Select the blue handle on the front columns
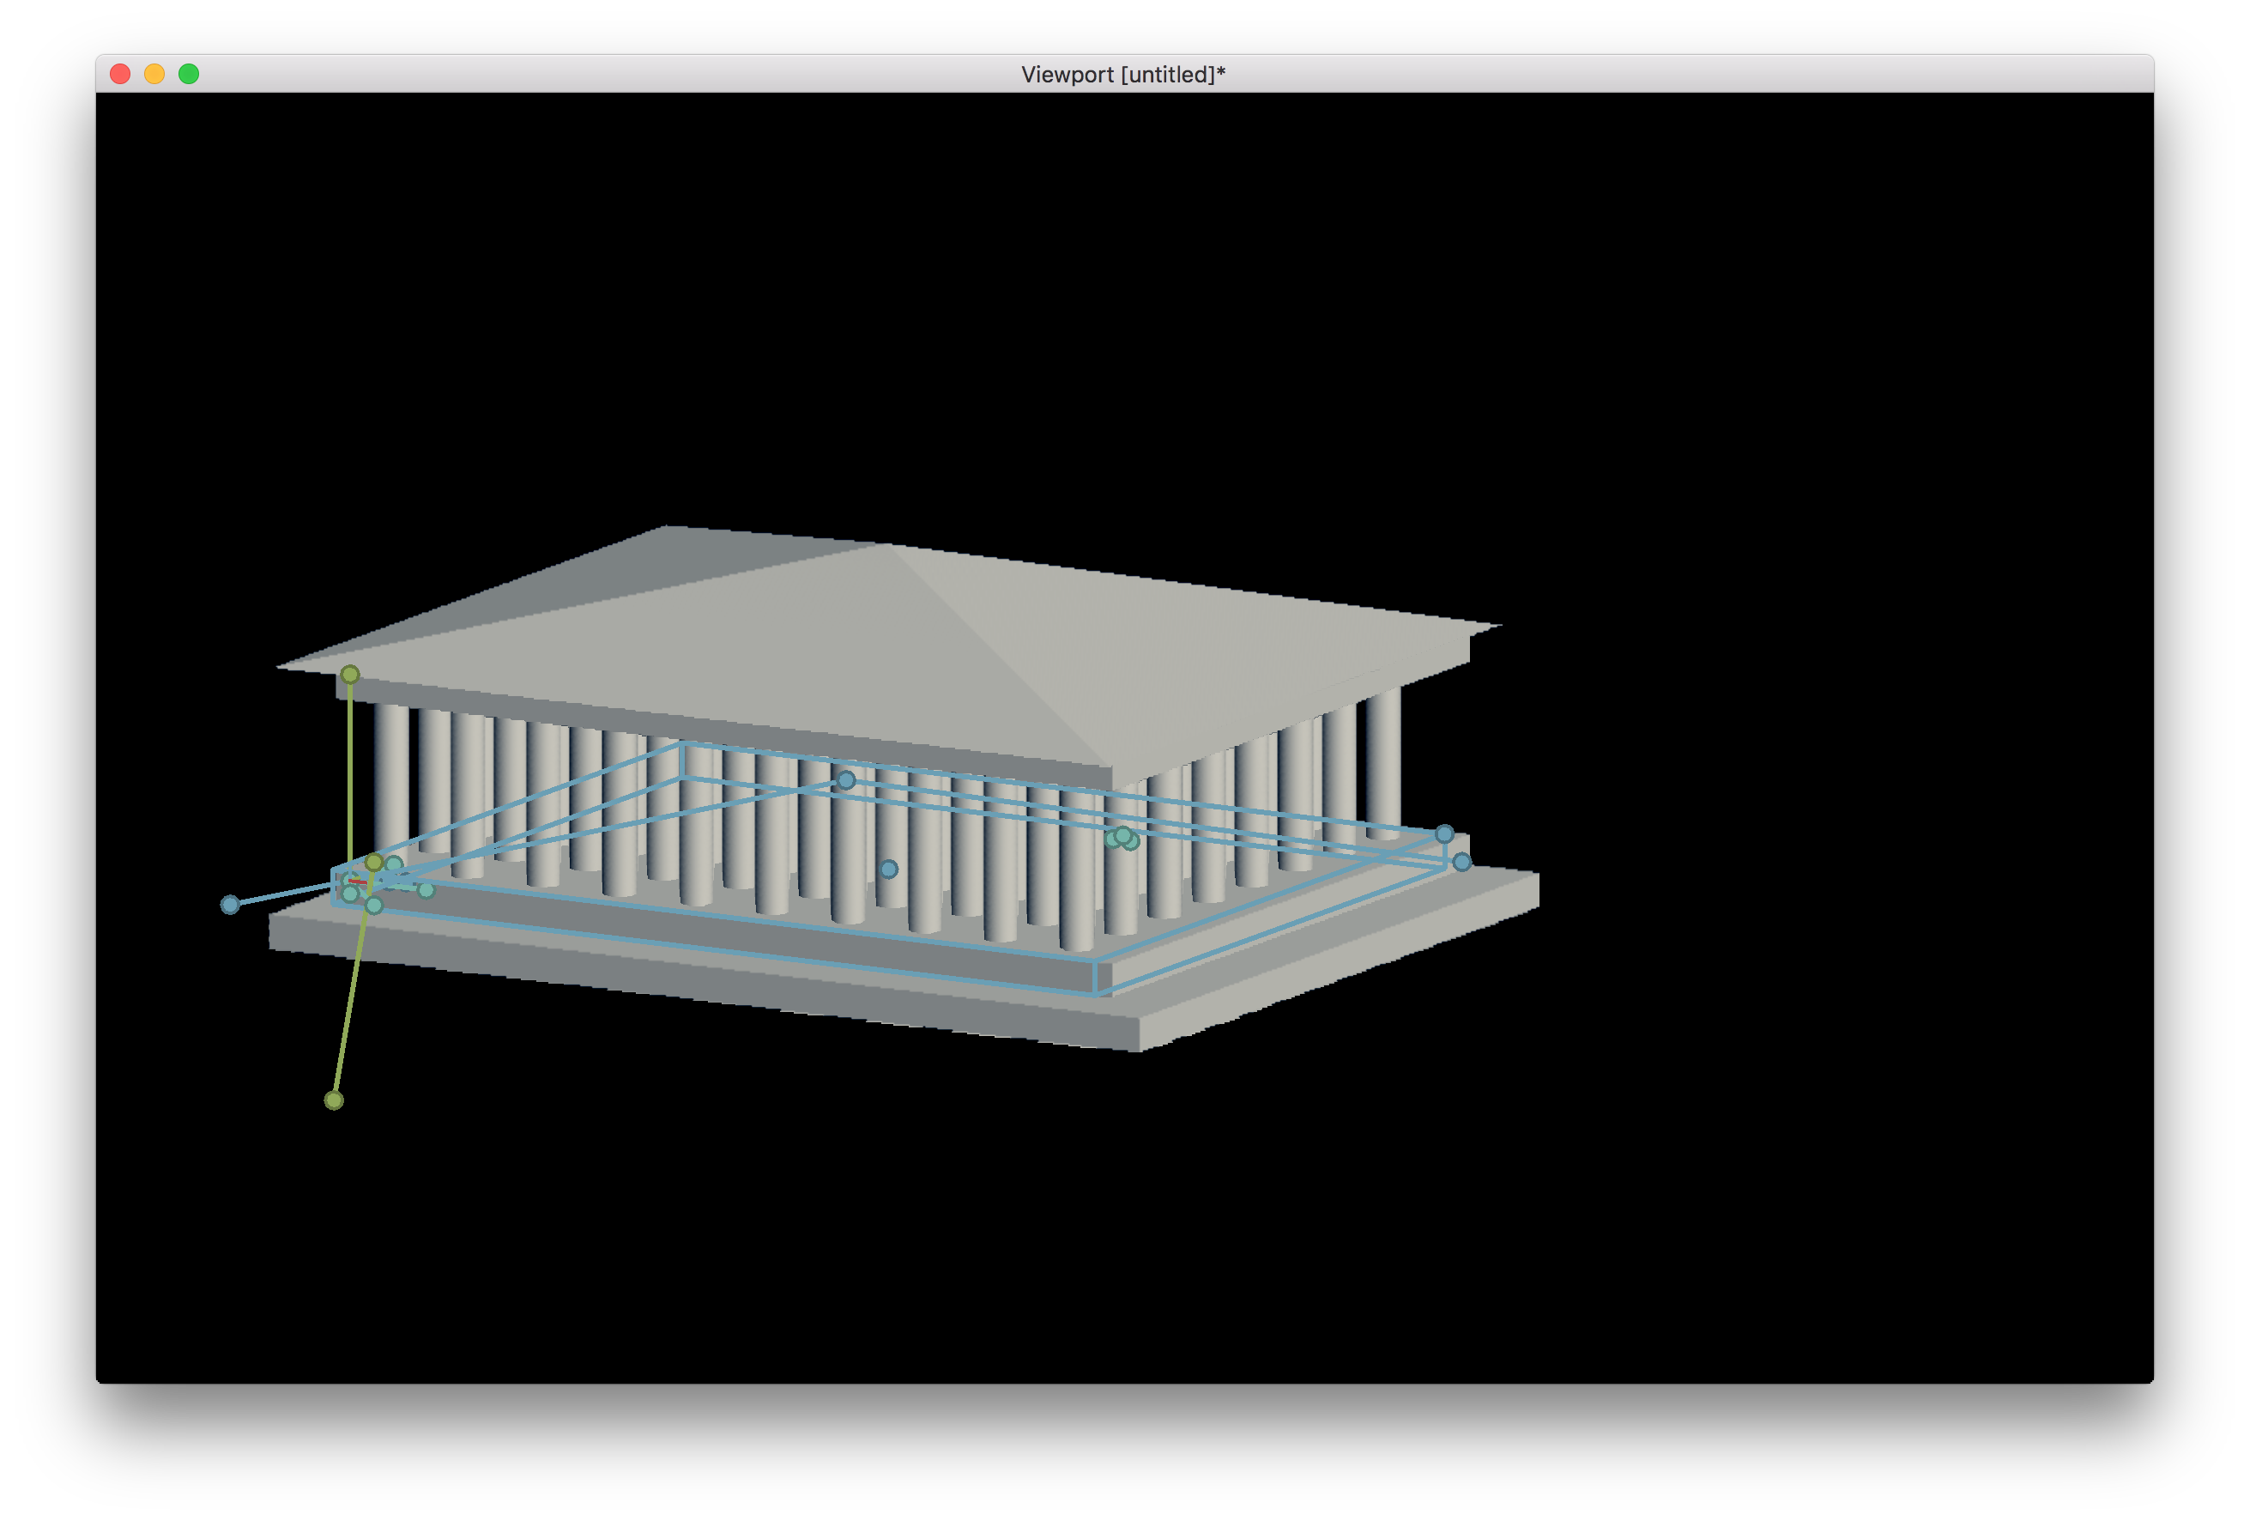The height and width of the screenshot is (1521, 2250). 889,869
